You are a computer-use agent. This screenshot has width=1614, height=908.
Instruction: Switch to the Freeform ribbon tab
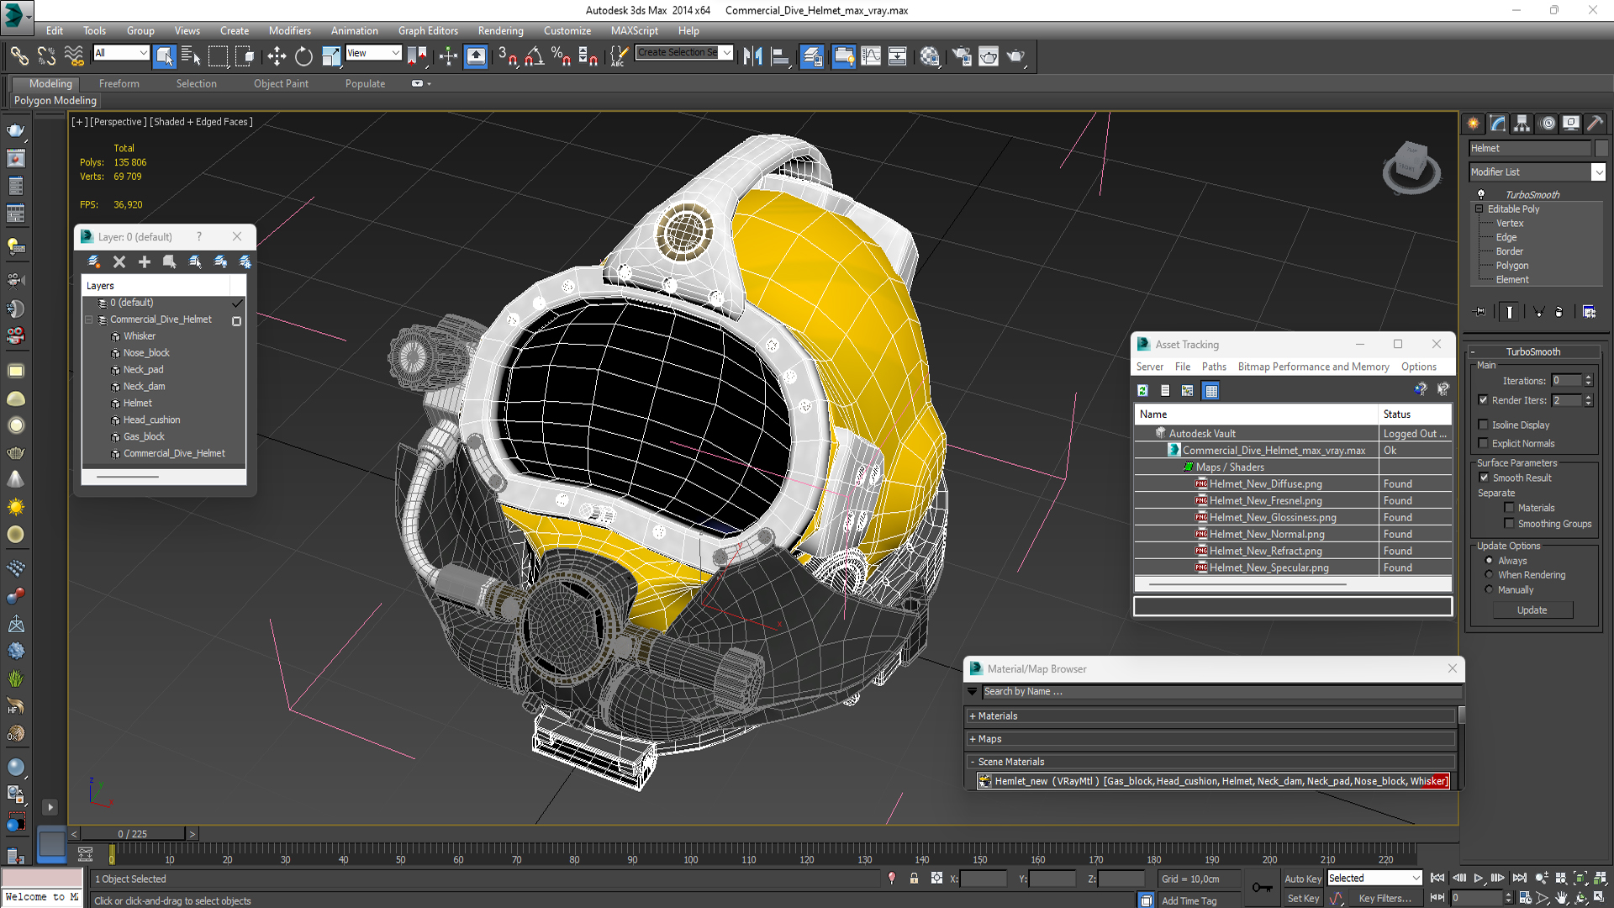(119, 84)
